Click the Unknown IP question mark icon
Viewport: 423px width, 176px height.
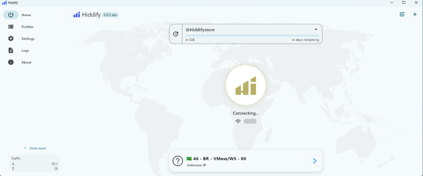tap(178, 161)
